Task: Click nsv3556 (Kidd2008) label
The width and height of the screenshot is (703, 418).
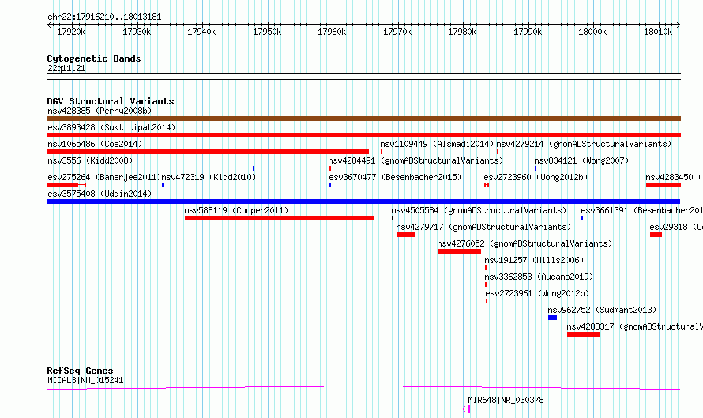Action: (90, 160)
